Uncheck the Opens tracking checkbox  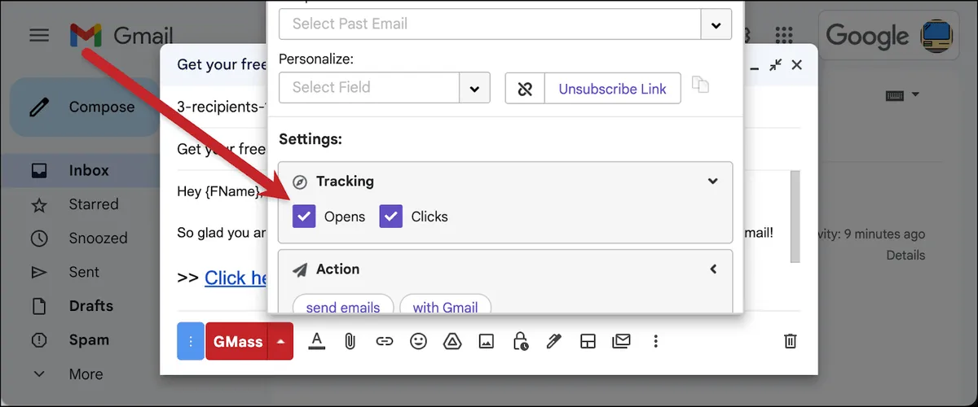click(x=304, y=217)
